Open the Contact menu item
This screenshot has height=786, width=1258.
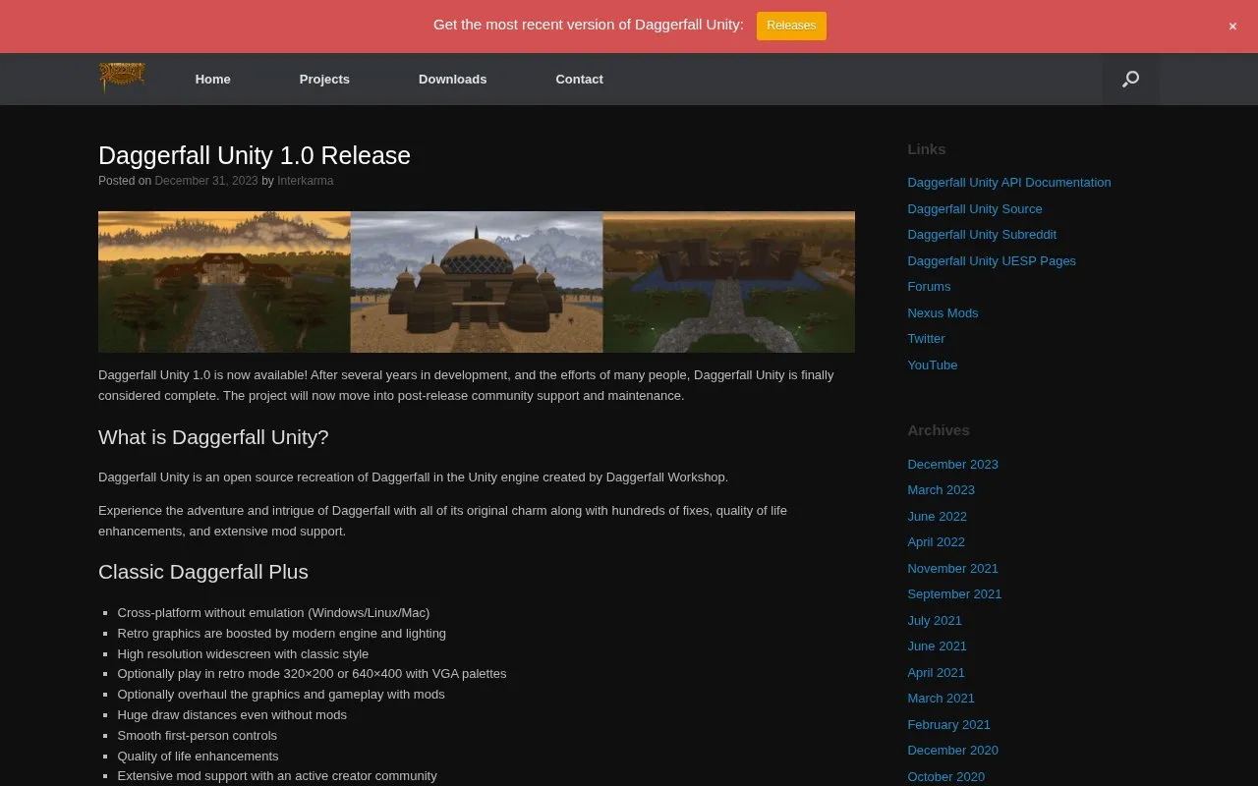click(x=580, y=79)
